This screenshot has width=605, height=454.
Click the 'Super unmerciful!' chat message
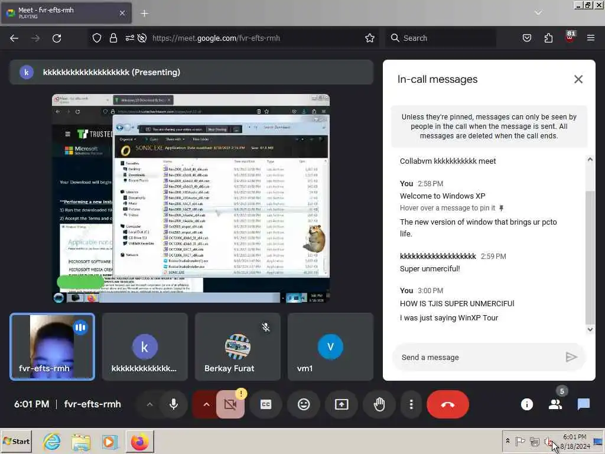click(430, 269)
